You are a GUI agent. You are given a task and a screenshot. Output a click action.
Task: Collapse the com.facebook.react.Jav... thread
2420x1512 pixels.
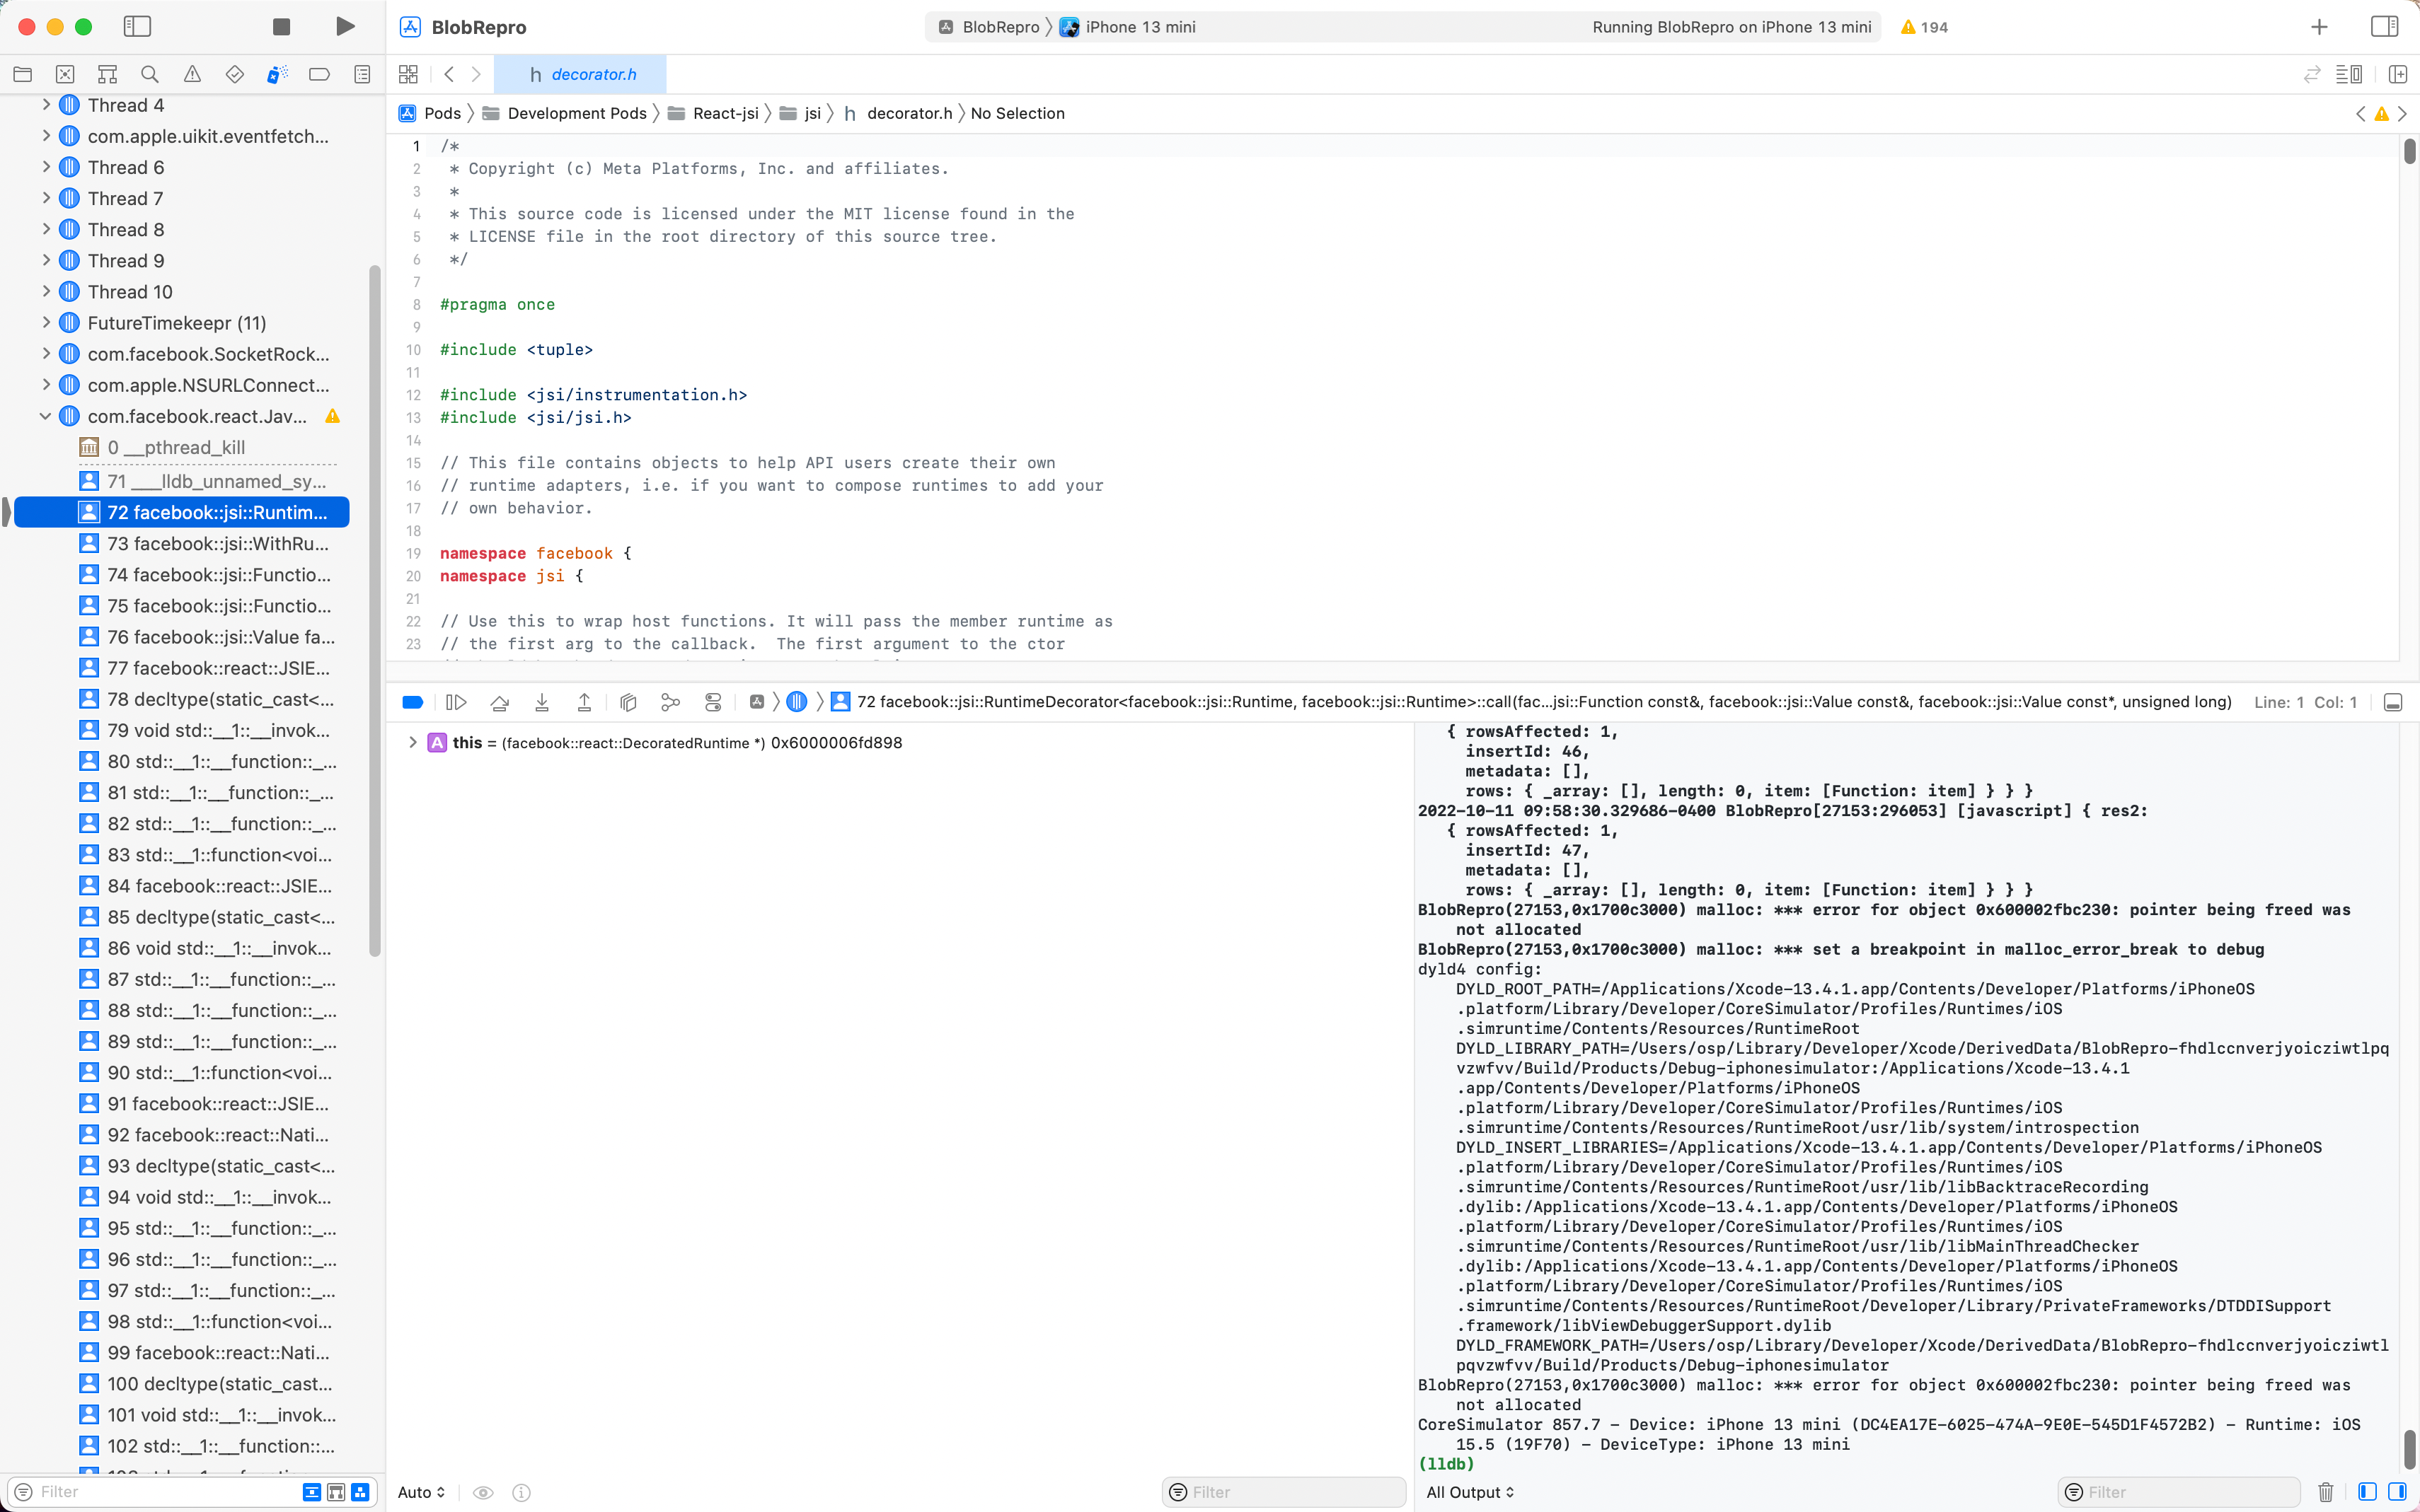click(x=46, y=416)
